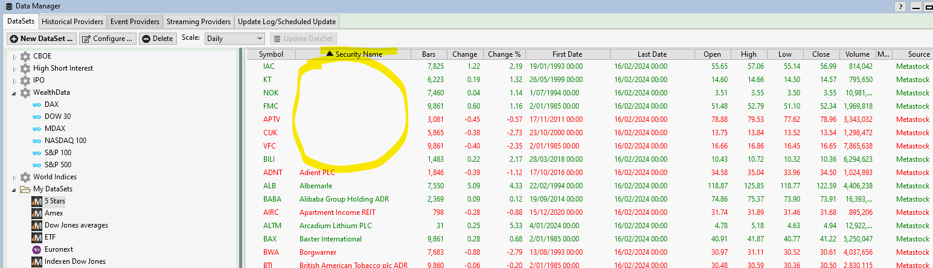
Task: Click the World Indices gear icon
Action: (25, 177)
